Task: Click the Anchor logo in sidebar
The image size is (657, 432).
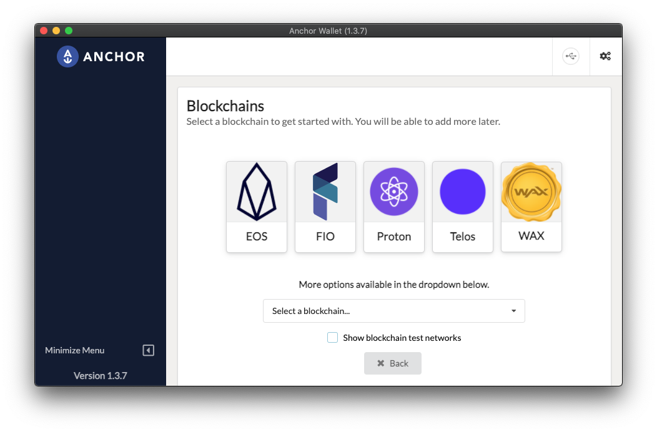Action: (67, 57)
